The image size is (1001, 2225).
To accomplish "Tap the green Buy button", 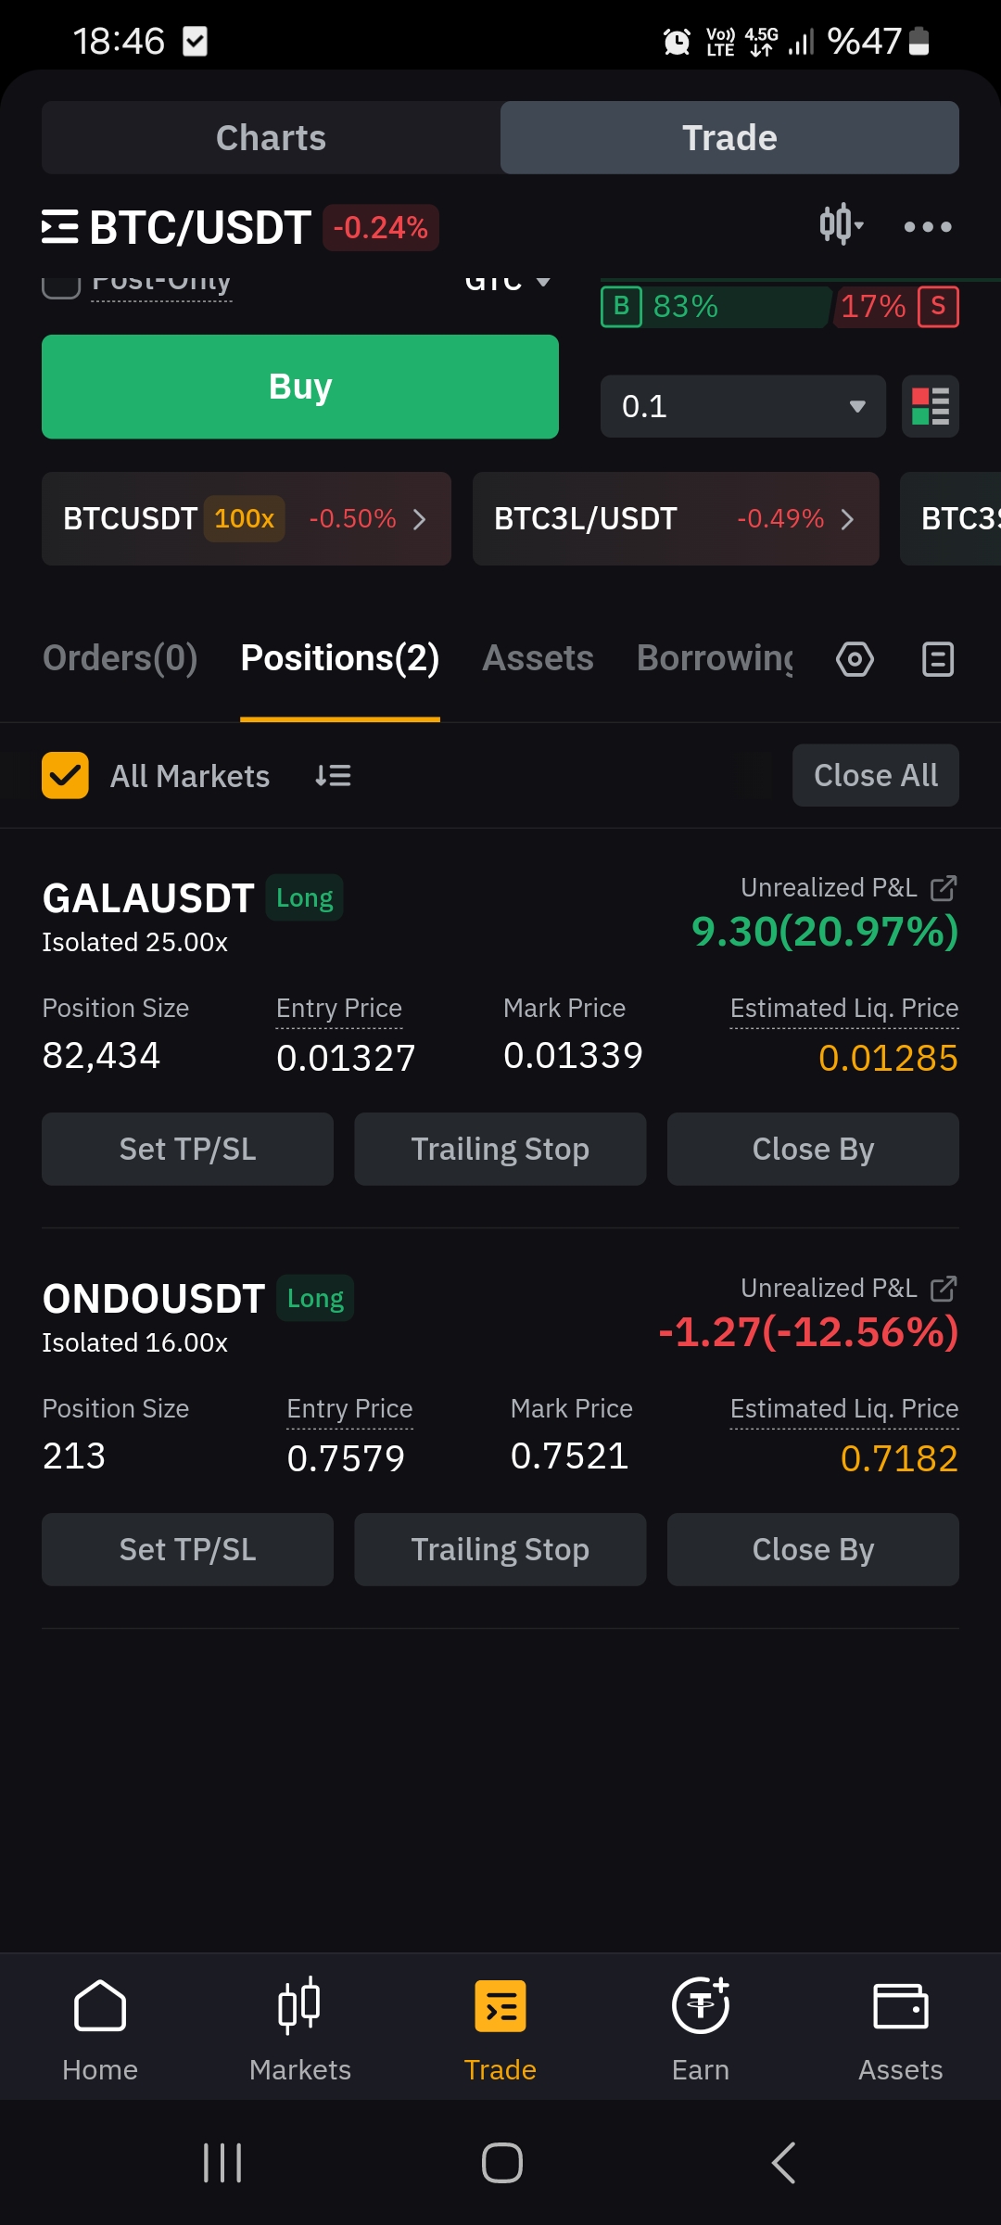I will click(300, 387).
